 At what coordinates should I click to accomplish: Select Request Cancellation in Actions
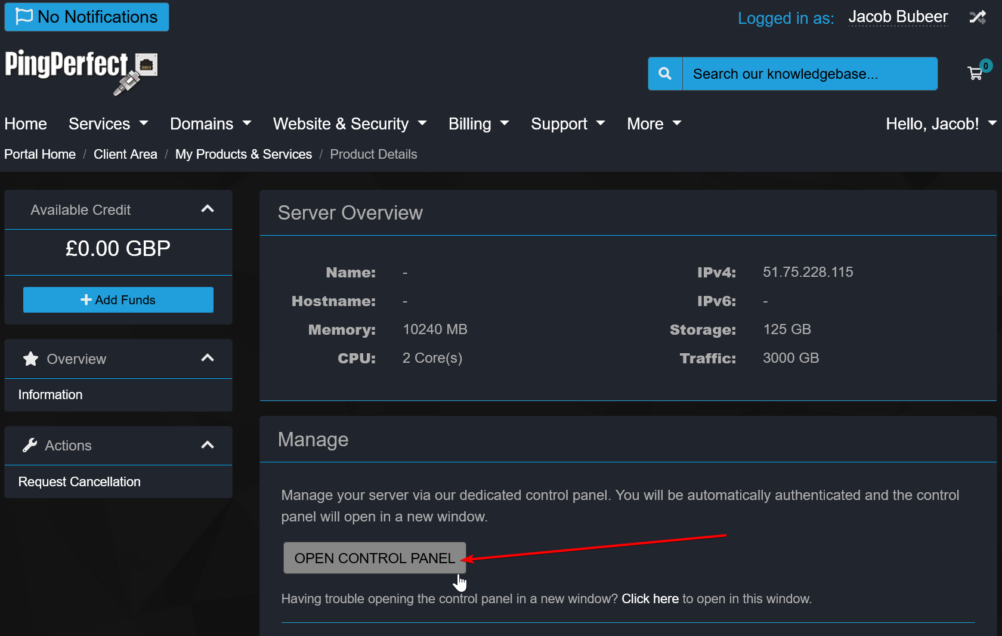79,482
